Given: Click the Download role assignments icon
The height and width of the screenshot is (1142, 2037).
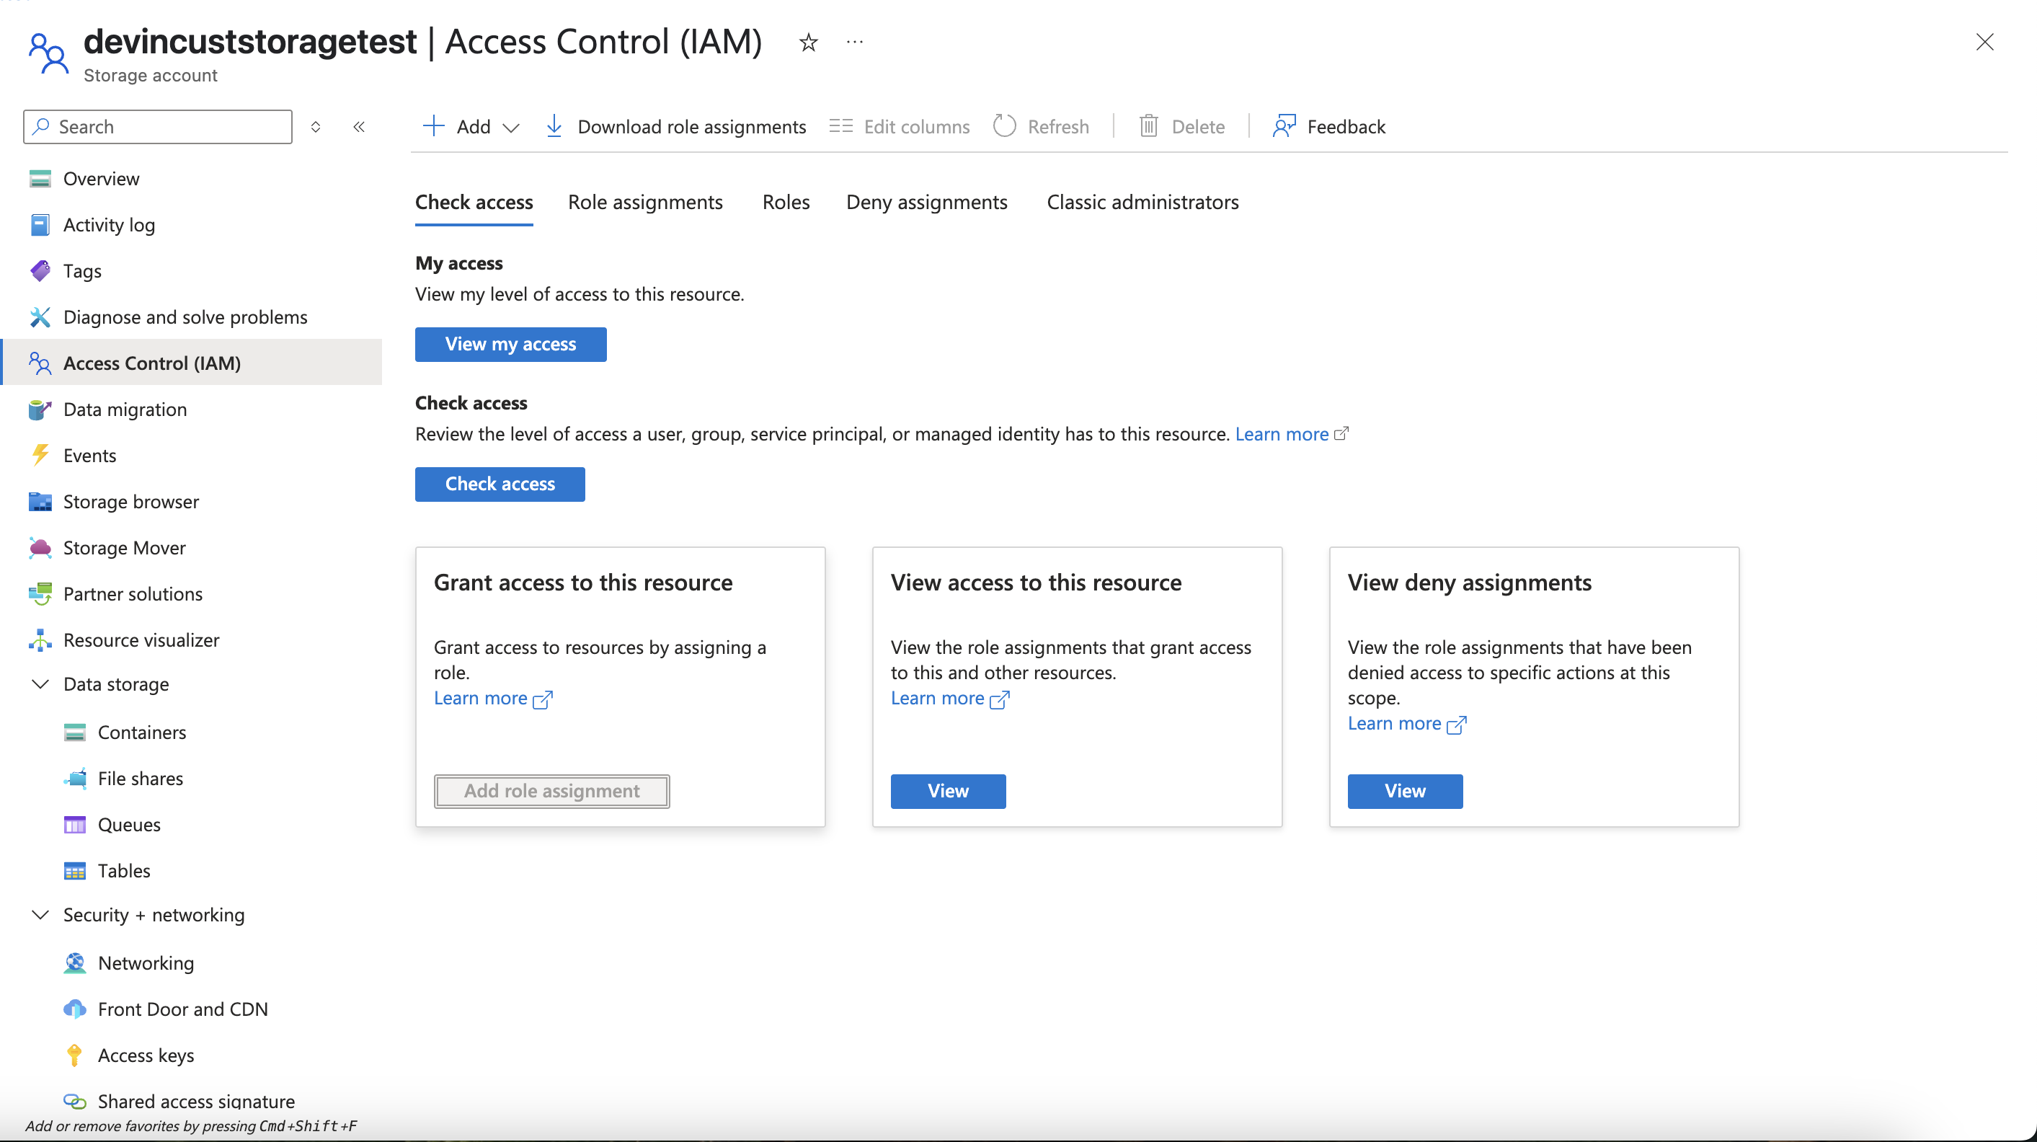Looking at the screenshot, I should [554, 127].
